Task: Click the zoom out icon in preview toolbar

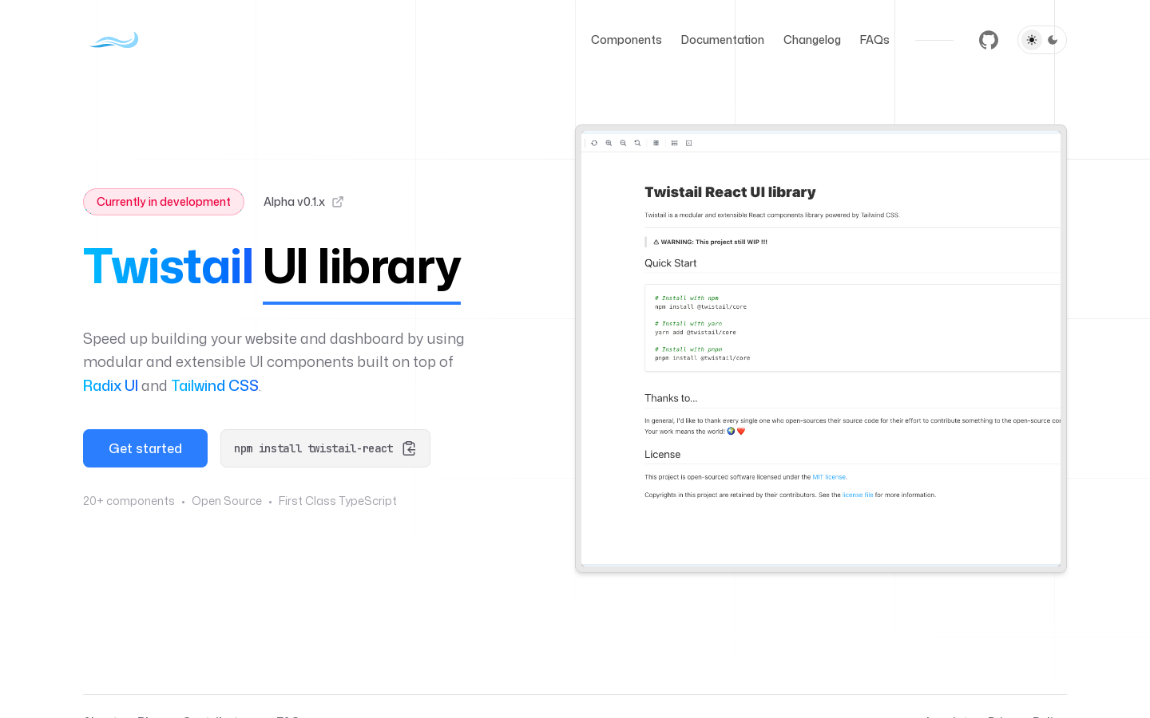Action: pos(623,144)
